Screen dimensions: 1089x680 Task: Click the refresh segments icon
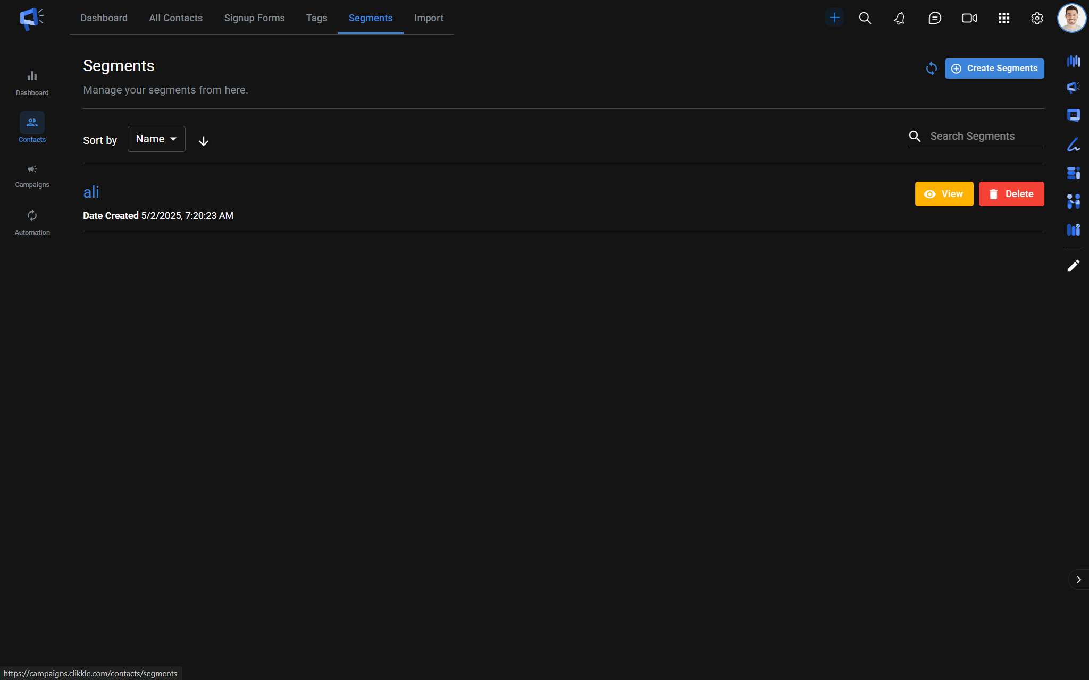point(931,69)
